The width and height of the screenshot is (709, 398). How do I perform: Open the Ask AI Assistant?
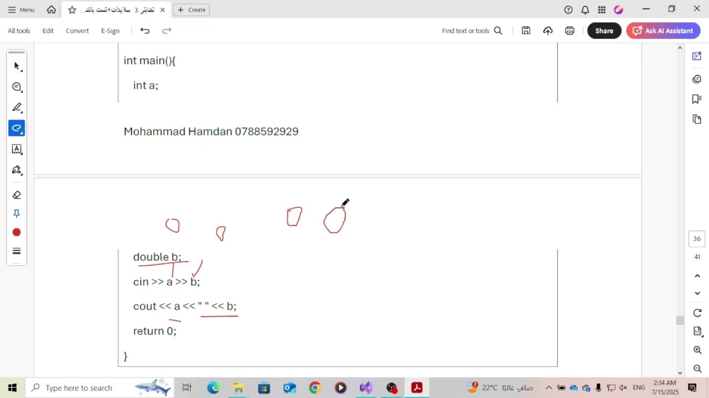pos(663,30)
